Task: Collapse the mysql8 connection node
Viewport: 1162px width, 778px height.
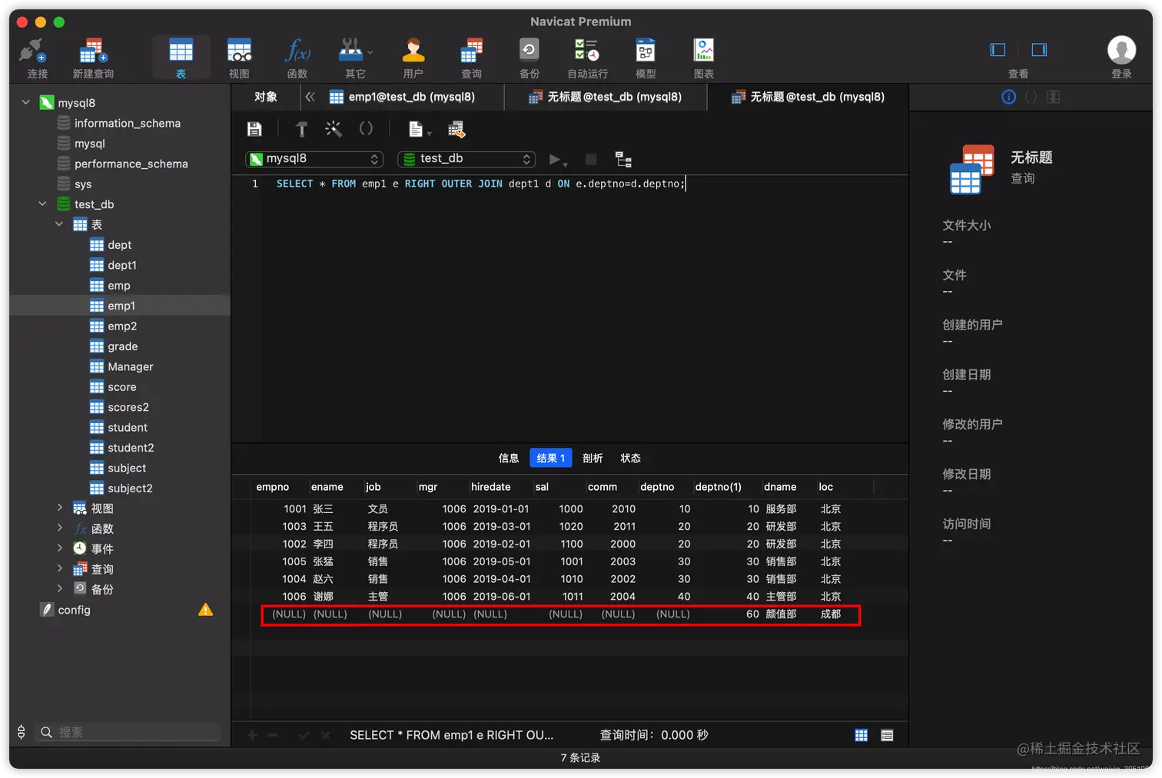Action: point(26,102)
